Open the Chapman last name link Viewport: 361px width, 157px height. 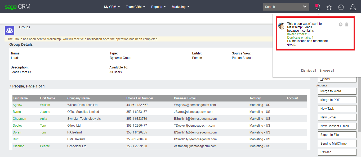19,119
